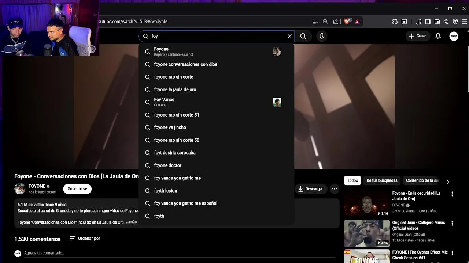Screen dimensions: 469x263
Task: Click the browser address bar URL
Action: 133,22
